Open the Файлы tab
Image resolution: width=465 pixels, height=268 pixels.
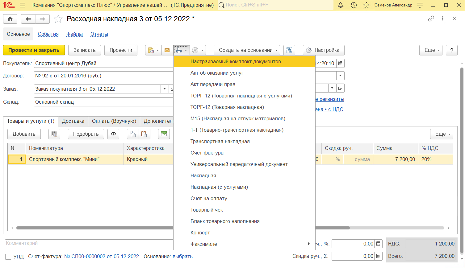coord(75,34)
